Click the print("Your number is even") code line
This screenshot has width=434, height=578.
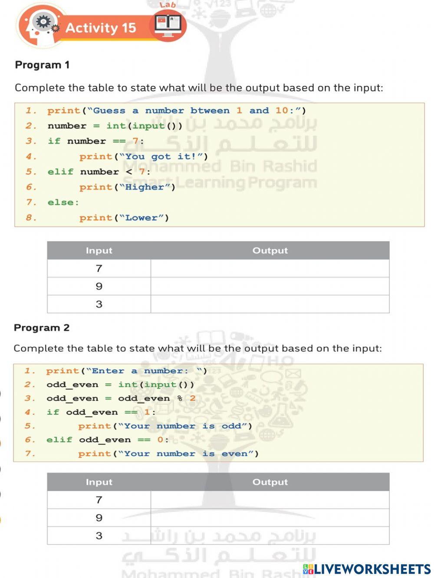click(168, 454)
